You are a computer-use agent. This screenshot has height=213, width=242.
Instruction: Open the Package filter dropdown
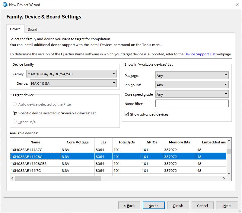(192, 75)
